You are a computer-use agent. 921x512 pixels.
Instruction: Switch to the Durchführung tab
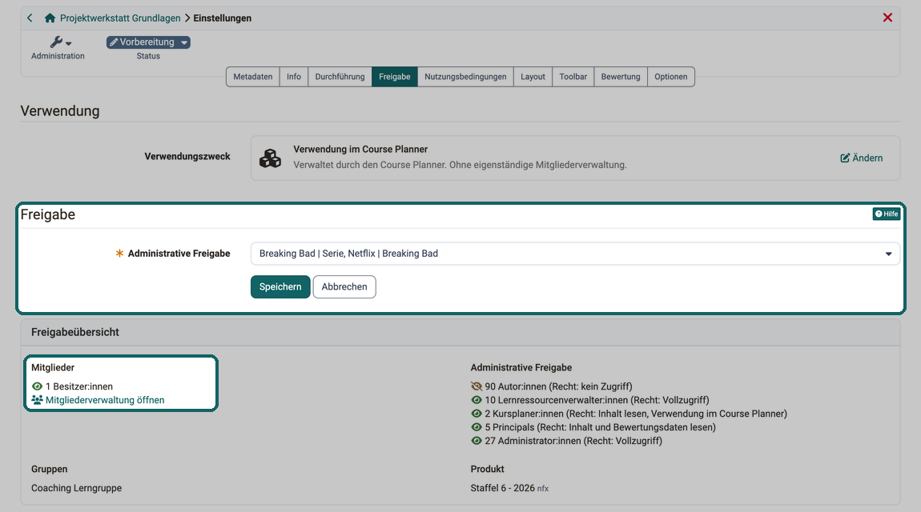point(340,77)
